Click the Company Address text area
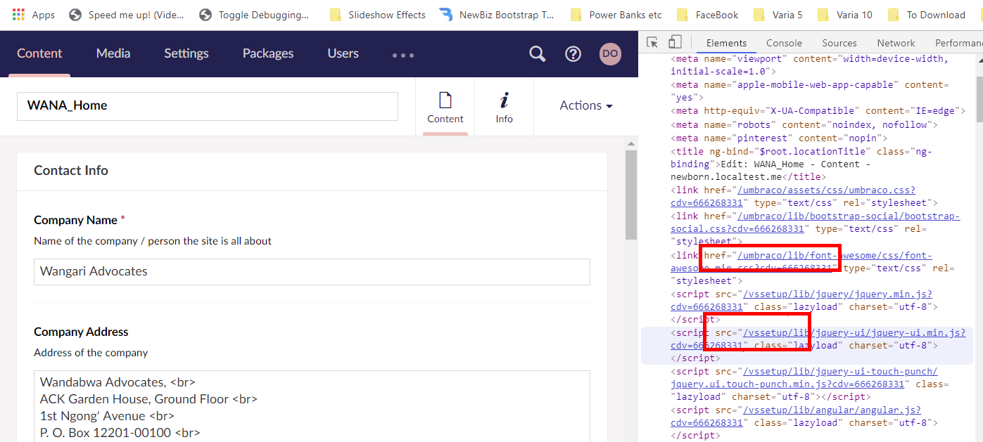983x442 pixels. tap(312, 406)
